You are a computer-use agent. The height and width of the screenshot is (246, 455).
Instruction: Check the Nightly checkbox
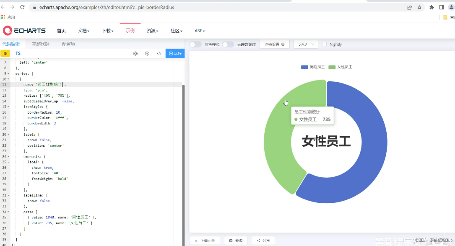(x=325, y=44)
